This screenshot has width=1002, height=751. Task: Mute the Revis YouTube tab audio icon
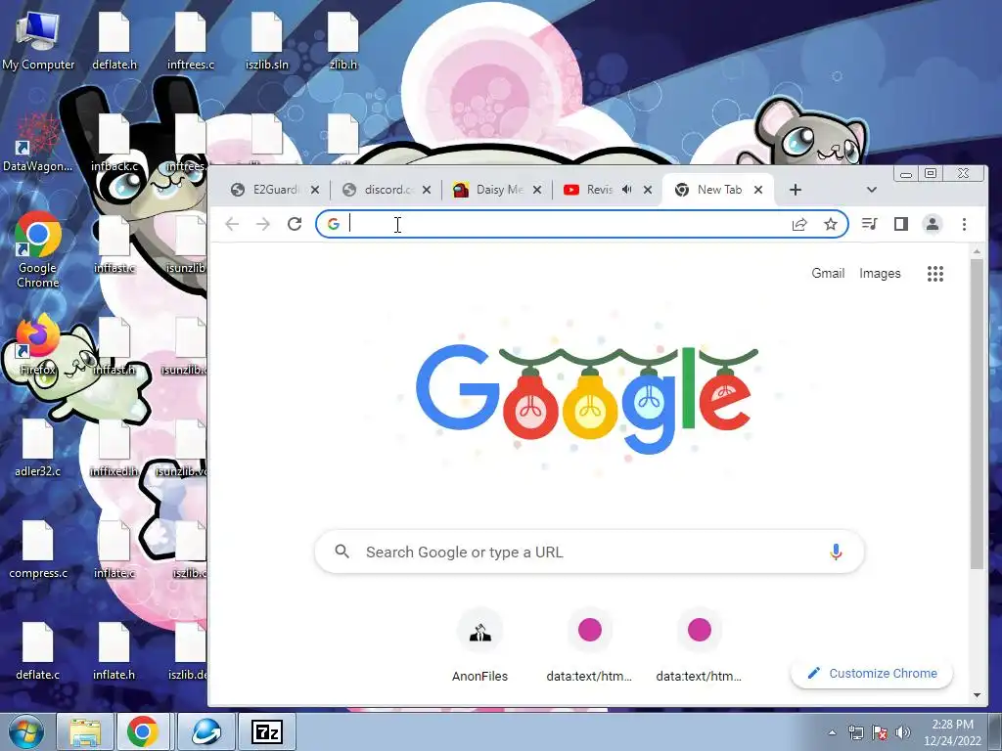(x=627, y=190)
